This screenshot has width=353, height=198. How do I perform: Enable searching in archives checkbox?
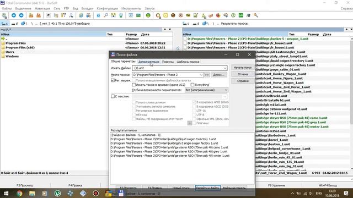(133, 85)
